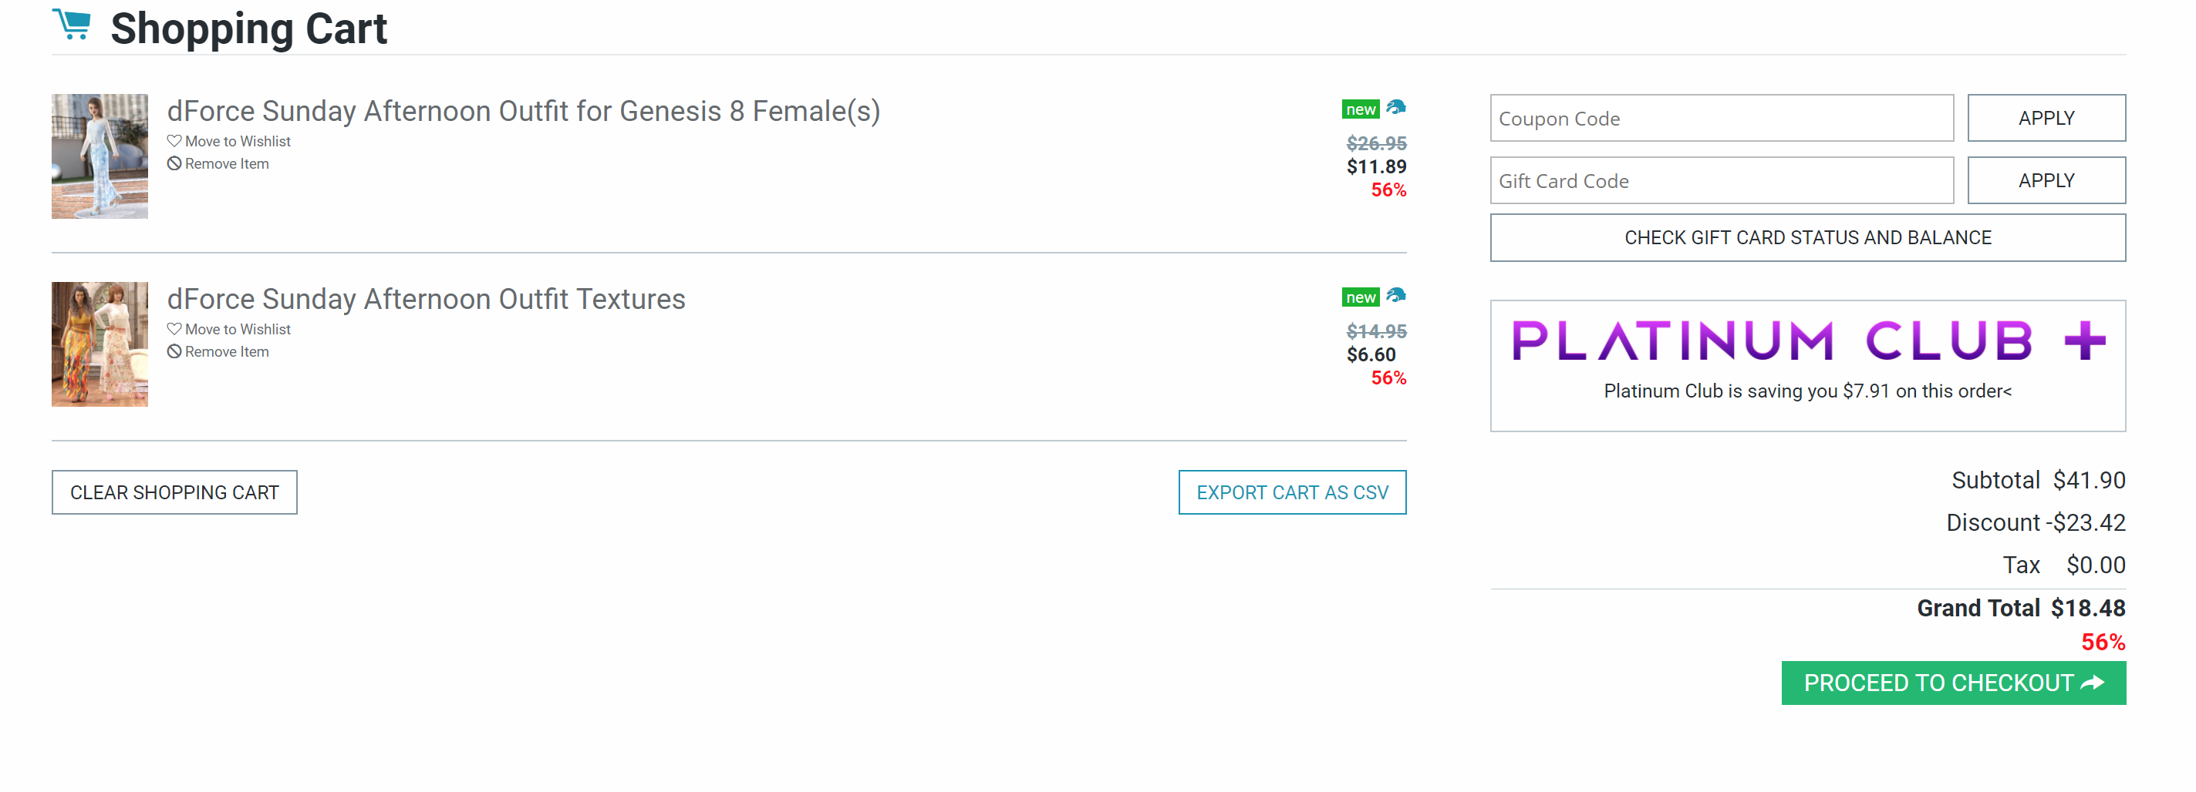2196x792 pixels.
Task: Apply the coupon code
Action: pyautogui.click(x=2045, y=119)
